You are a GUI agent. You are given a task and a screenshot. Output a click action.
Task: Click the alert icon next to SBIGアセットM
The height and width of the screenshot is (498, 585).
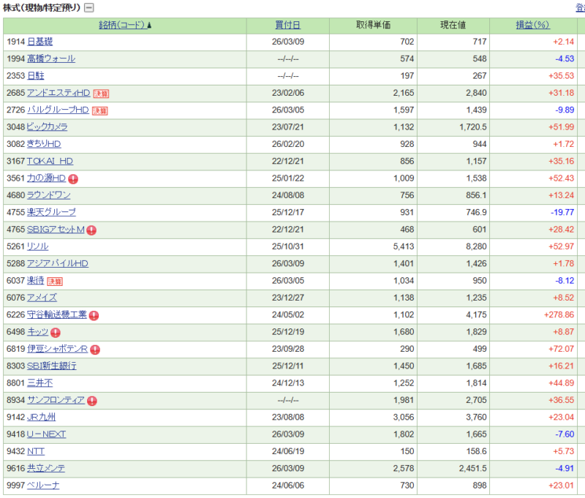91,230
